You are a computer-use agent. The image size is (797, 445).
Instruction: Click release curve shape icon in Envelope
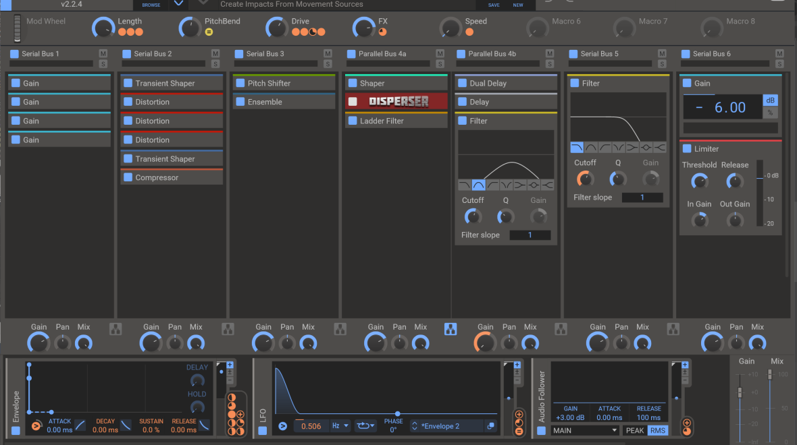(x=204, y=425)
